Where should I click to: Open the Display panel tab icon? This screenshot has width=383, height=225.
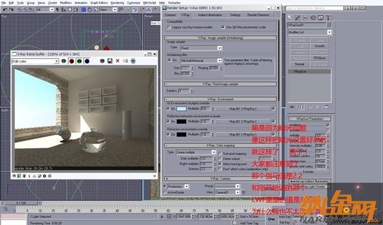321,18
